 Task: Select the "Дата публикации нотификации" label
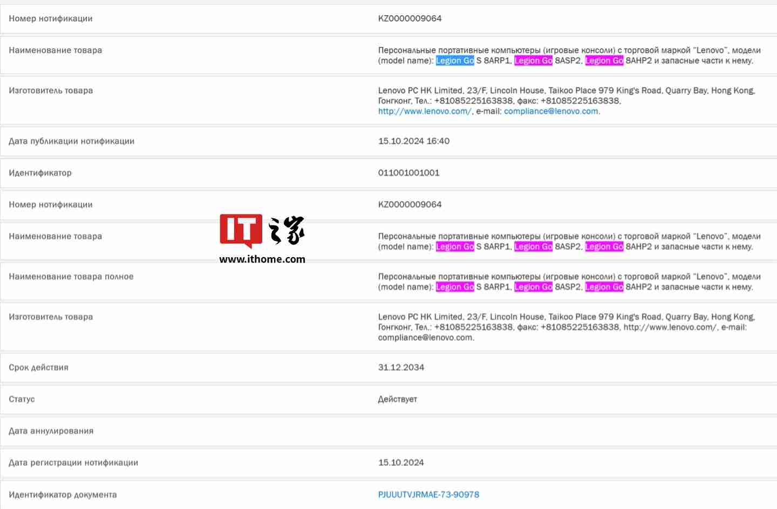click(x=72, y=141)
